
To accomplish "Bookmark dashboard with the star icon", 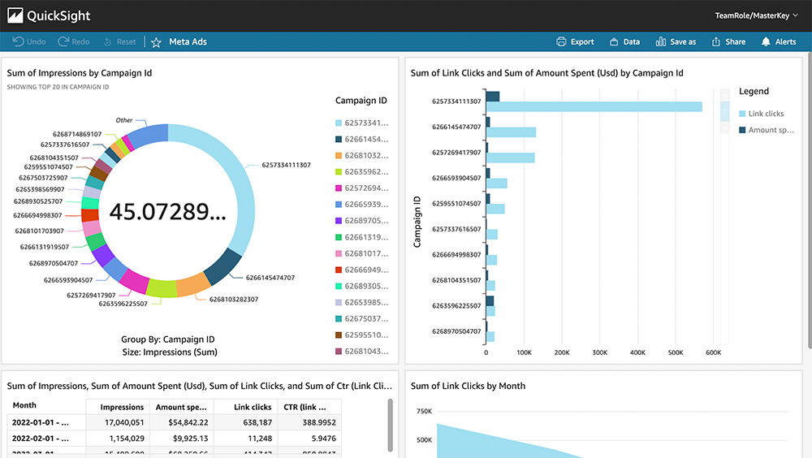I will 156,42.
